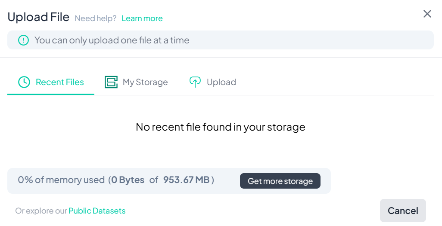Open the Learn more help link
Screen dimensions: 442x226
click(142, 18)
